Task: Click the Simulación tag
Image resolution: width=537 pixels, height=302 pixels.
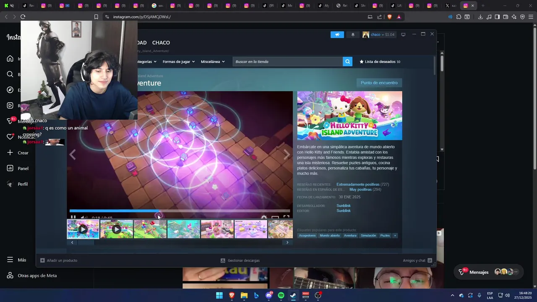Action: coord(368,236)
